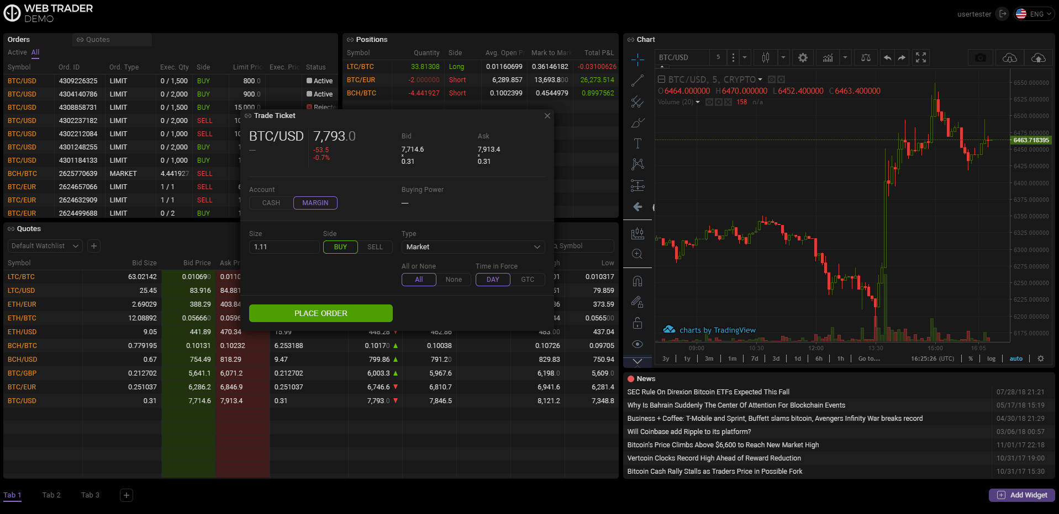Select the zoom in tool
Viewport: 1059px width, 514px height.
pyautogui.click(x=637, y=254)
